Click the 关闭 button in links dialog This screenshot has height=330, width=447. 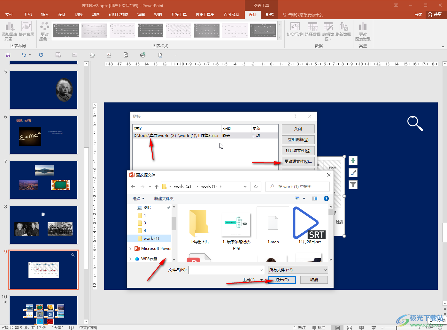[298, 129]
